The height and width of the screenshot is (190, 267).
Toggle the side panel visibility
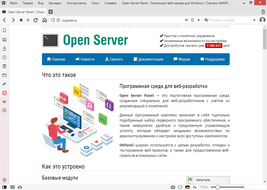(4, 187)
